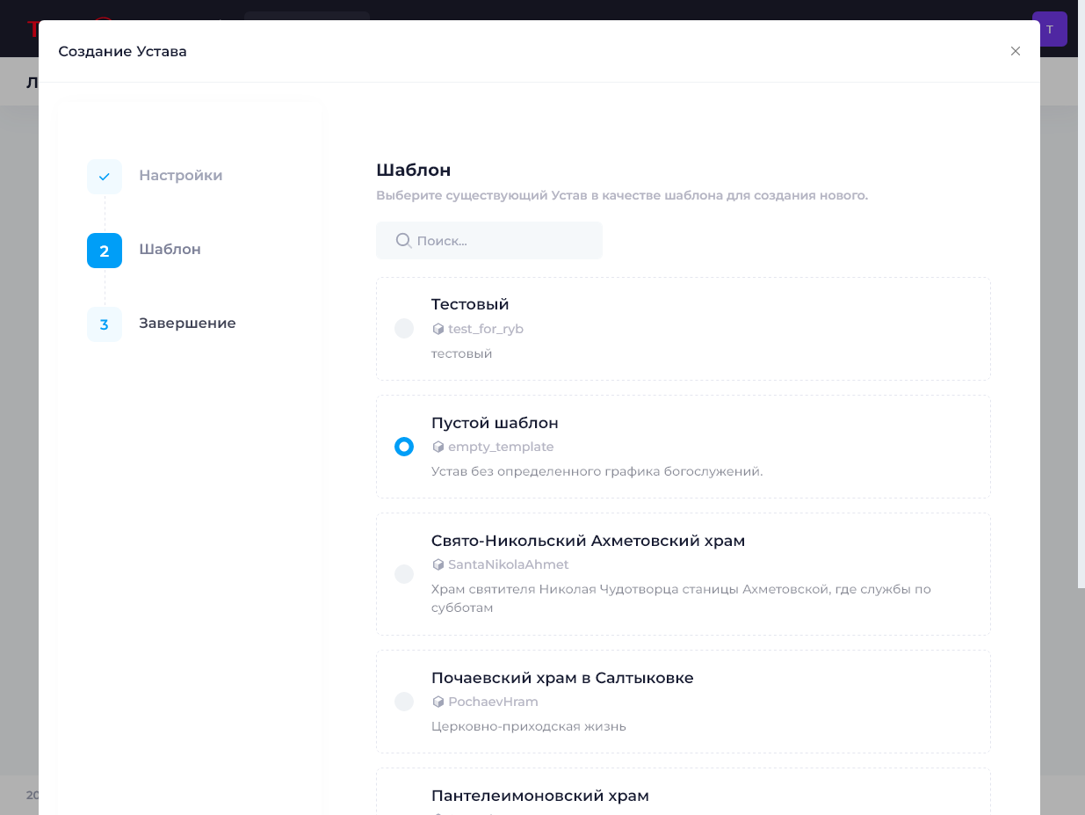Click Почаевский храм в Салтыковке title
The width and height of the screenshot is (1085, 815).
[562, 678]
